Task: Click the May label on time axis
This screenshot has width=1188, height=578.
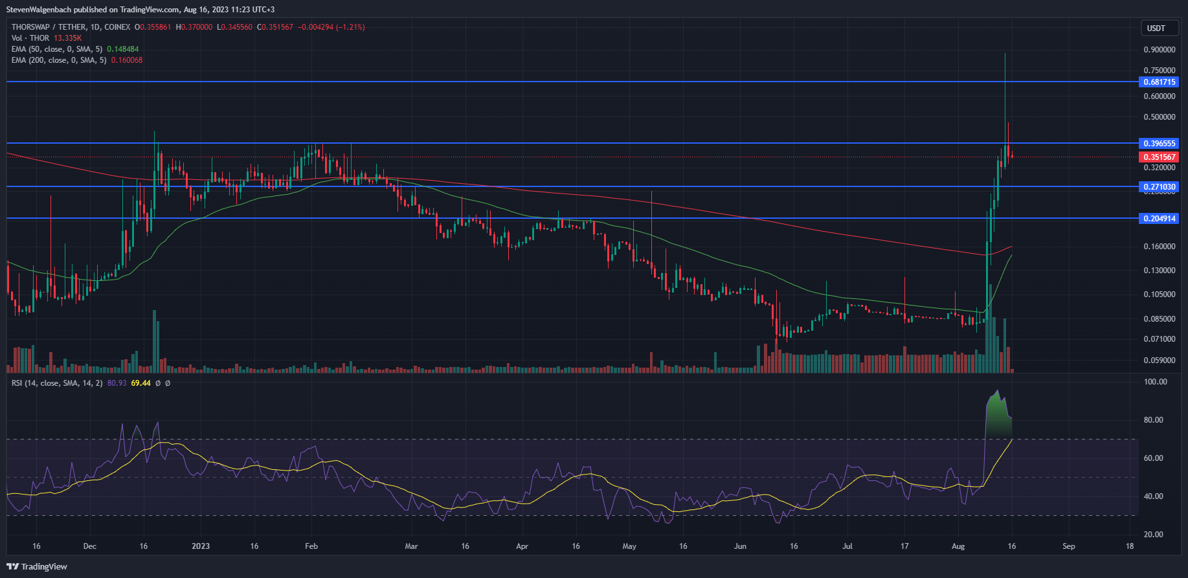Action: pyautogui.click(x=629, y=546)
